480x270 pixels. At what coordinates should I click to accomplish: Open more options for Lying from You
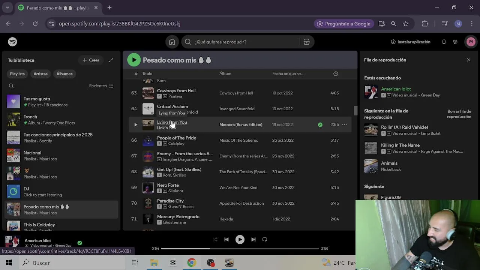click(x=344, y=124)
